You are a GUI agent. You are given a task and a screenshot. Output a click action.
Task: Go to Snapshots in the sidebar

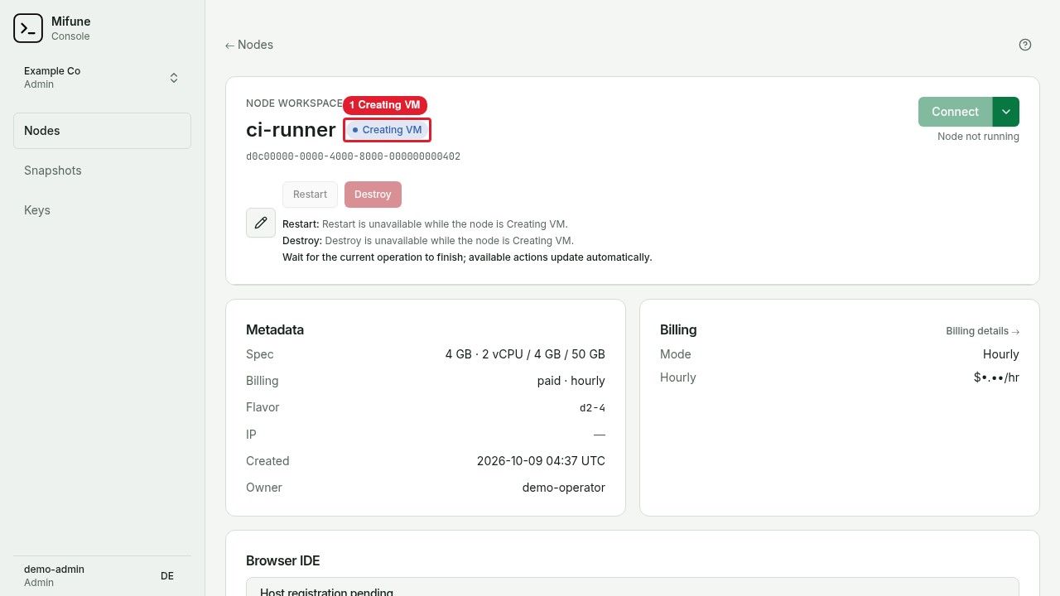[x=102, y=171]
